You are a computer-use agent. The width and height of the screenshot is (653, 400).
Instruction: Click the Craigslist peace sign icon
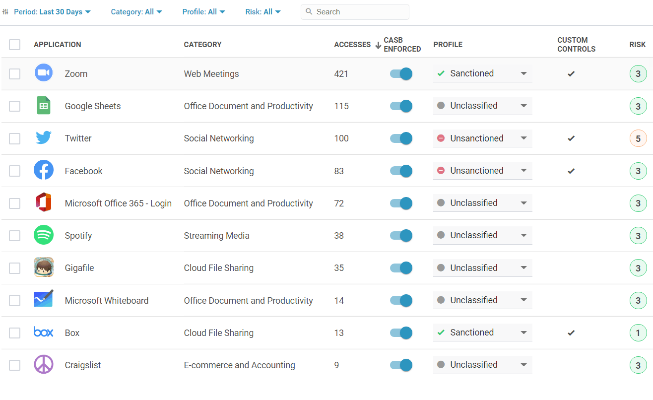44,364
